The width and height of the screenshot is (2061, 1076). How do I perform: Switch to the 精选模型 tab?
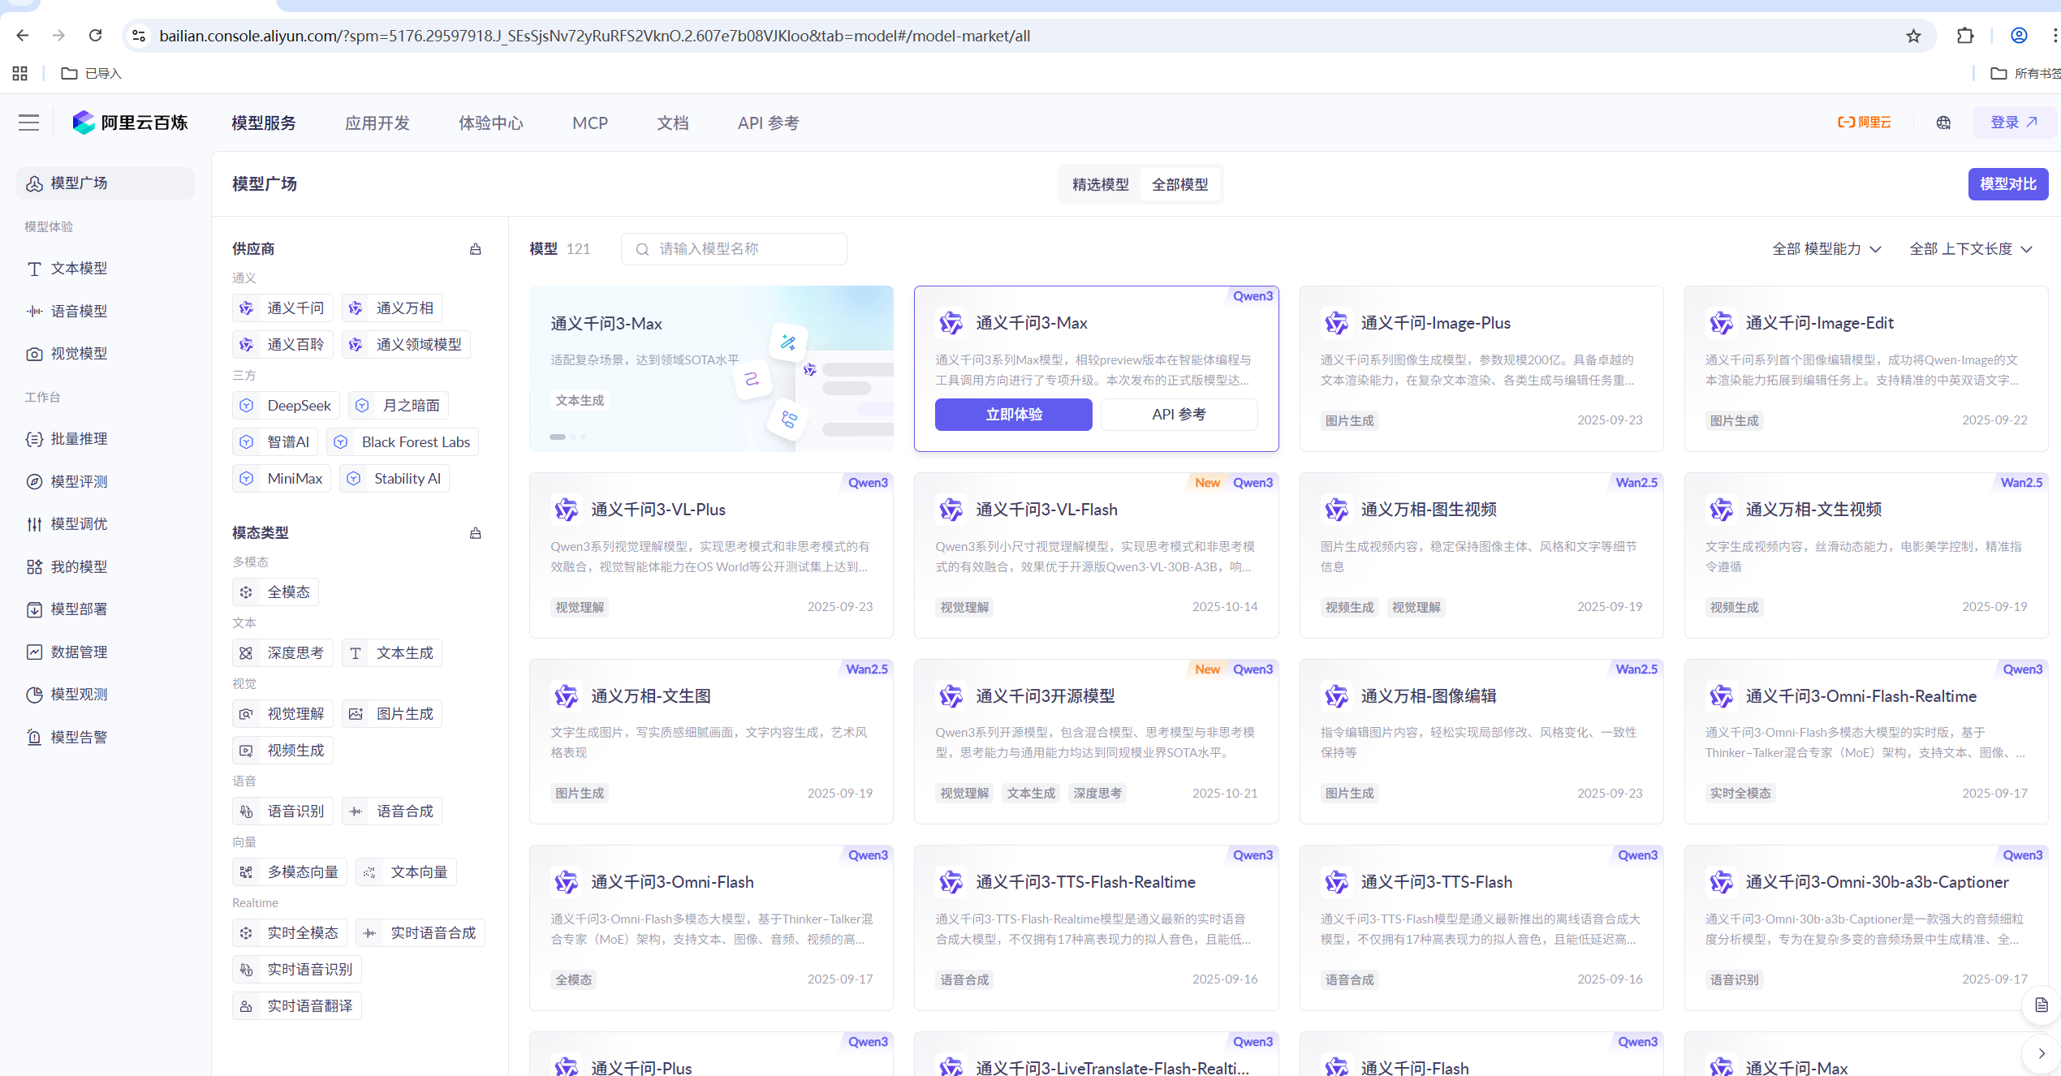point(1100,184)
